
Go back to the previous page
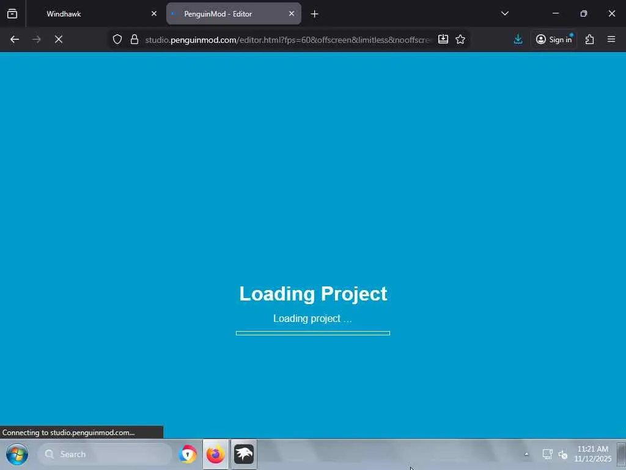15,39
